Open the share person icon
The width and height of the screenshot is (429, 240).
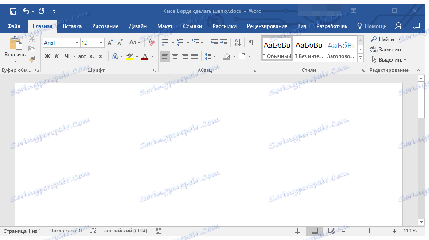[x=398, y=26]
